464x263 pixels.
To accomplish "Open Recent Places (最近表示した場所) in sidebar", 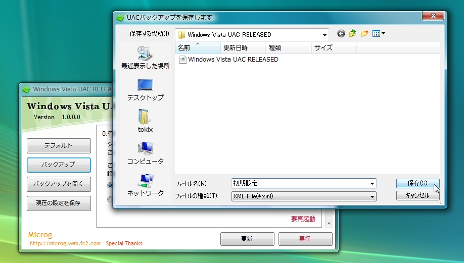I will [145, 58].
